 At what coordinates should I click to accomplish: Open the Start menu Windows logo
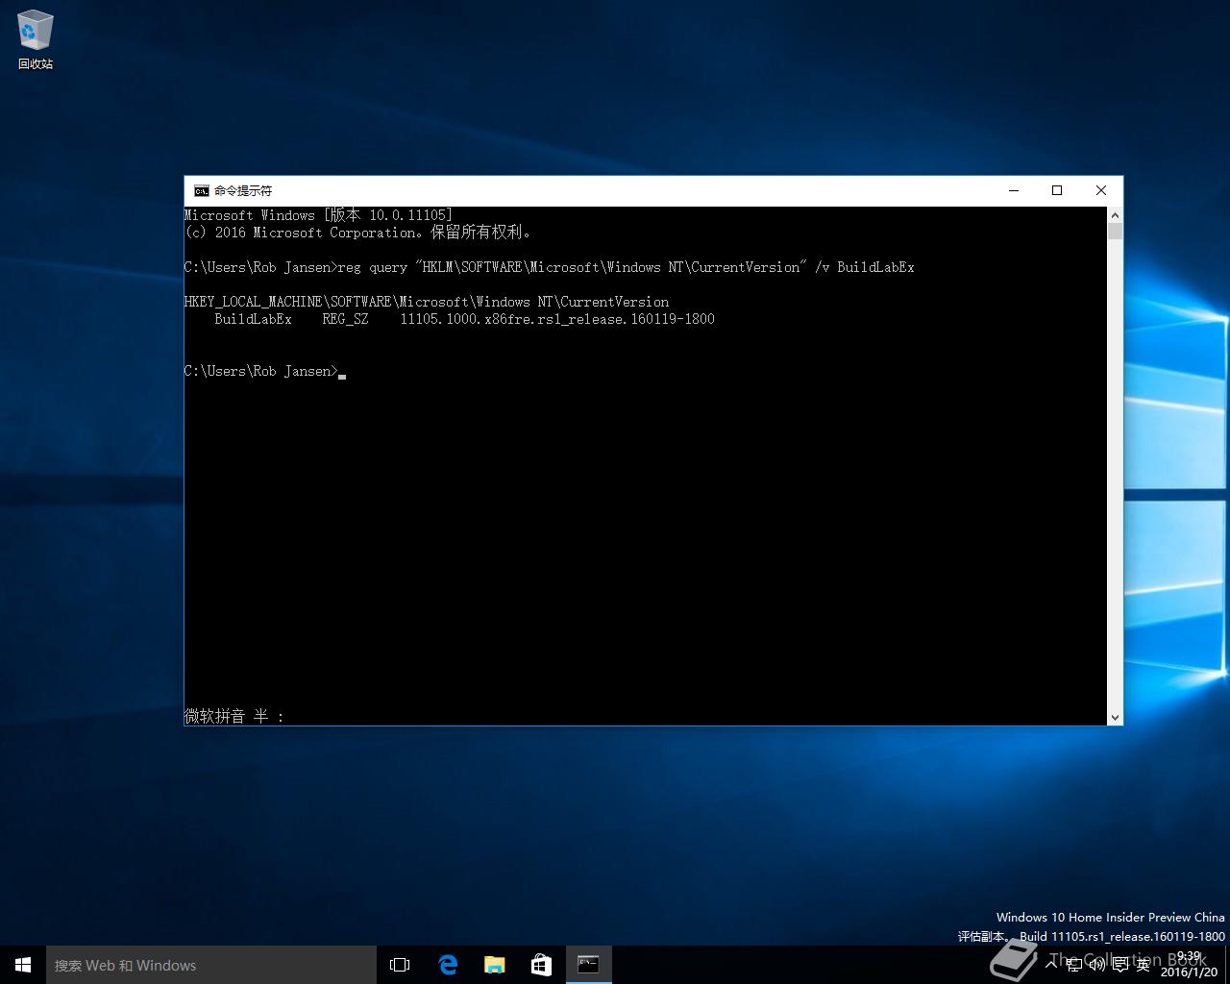pyautogui.click(x=23, y=965)
